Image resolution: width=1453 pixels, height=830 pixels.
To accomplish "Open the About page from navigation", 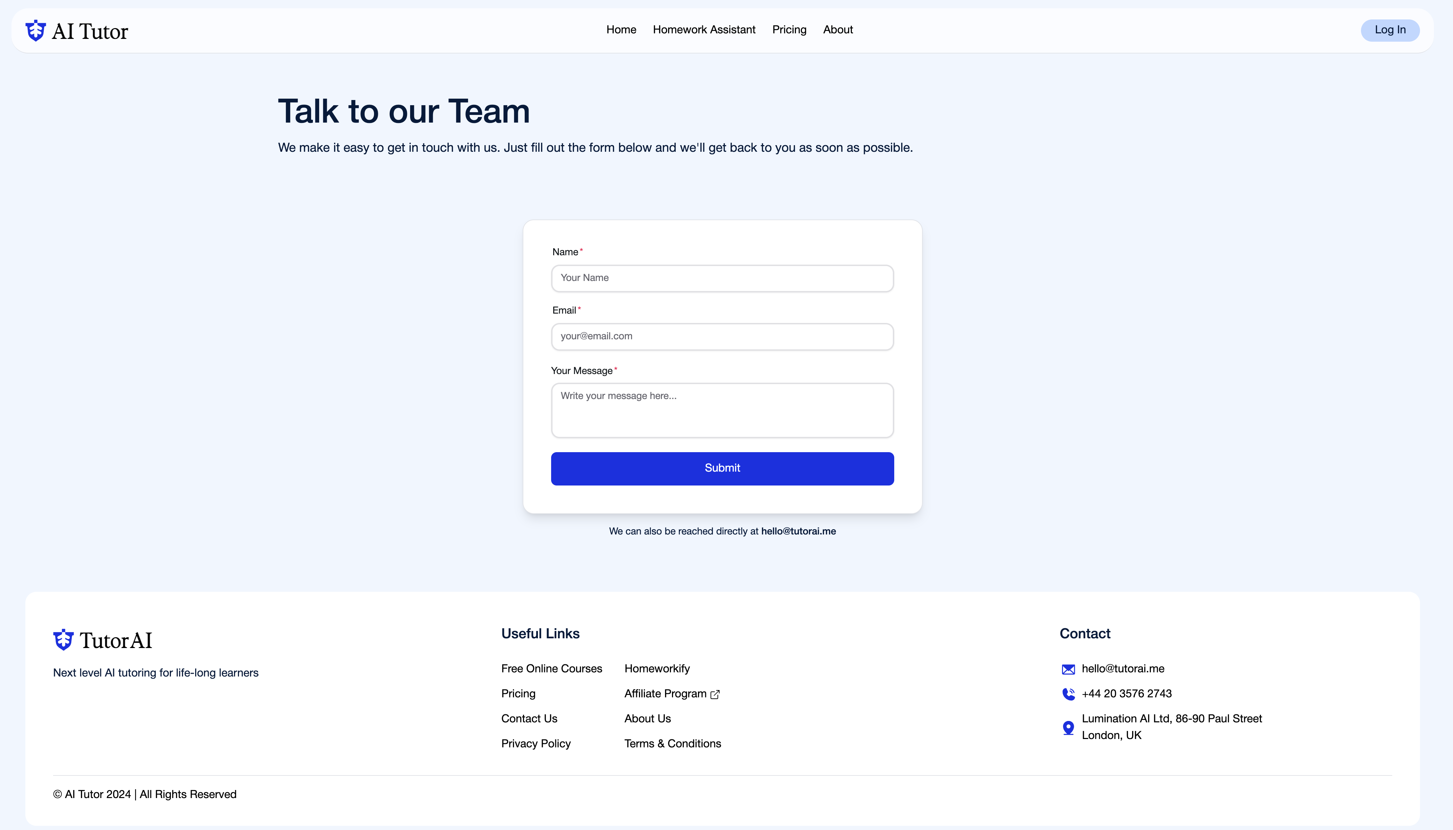I will tap(837, 30).
